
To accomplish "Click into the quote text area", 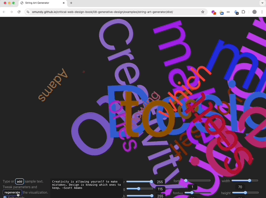I will point(86,188).
